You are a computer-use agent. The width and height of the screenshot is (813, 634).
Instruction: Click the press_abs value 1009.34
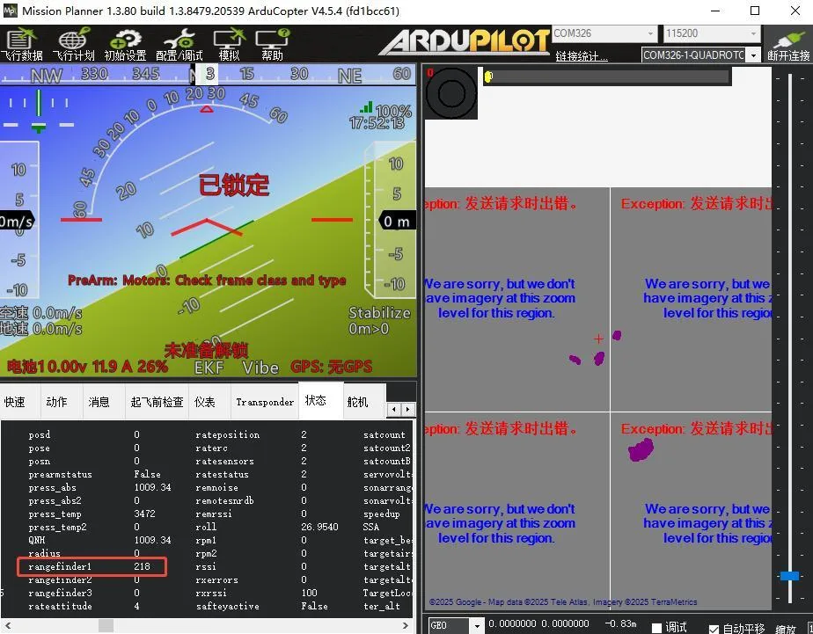click(x=152, y=487)
